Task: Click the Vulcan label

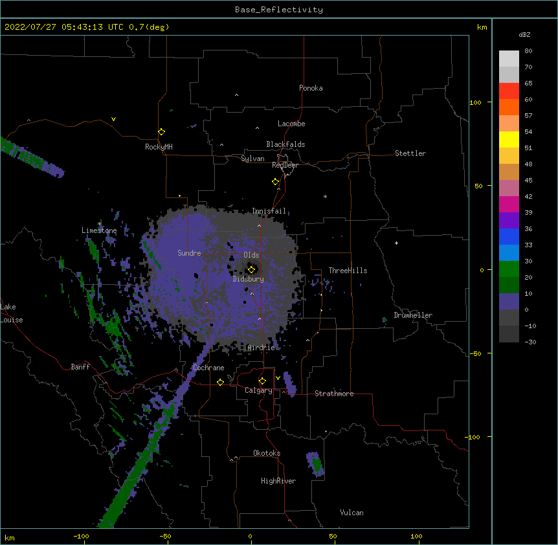Action: (x=352, y=513)
